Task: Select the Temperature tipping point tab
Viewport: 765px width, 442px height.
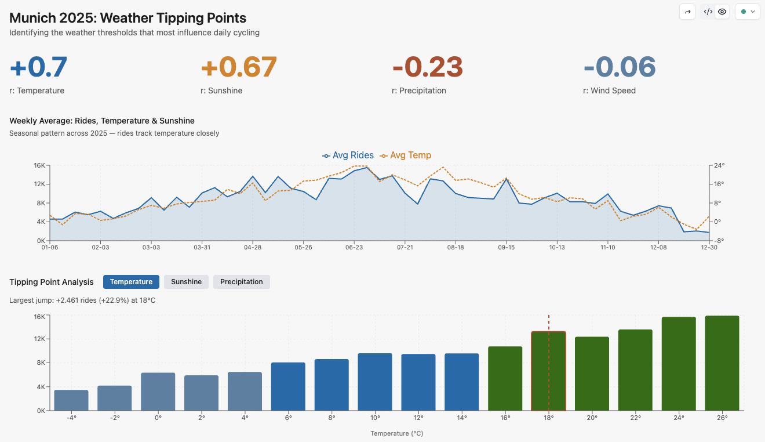Action: pyautogui.click(x=131, y=282)
